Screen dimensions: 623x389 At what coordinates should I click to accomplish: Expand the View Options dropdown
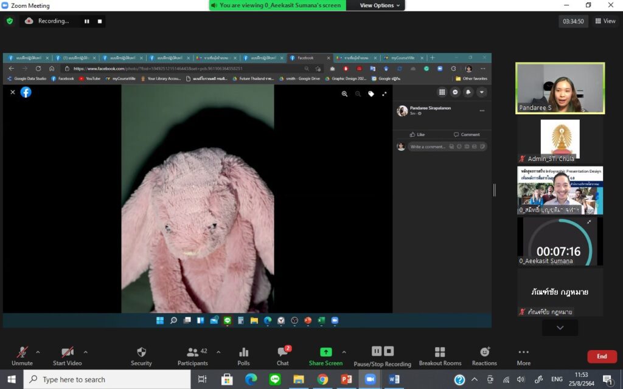[380, 5]
